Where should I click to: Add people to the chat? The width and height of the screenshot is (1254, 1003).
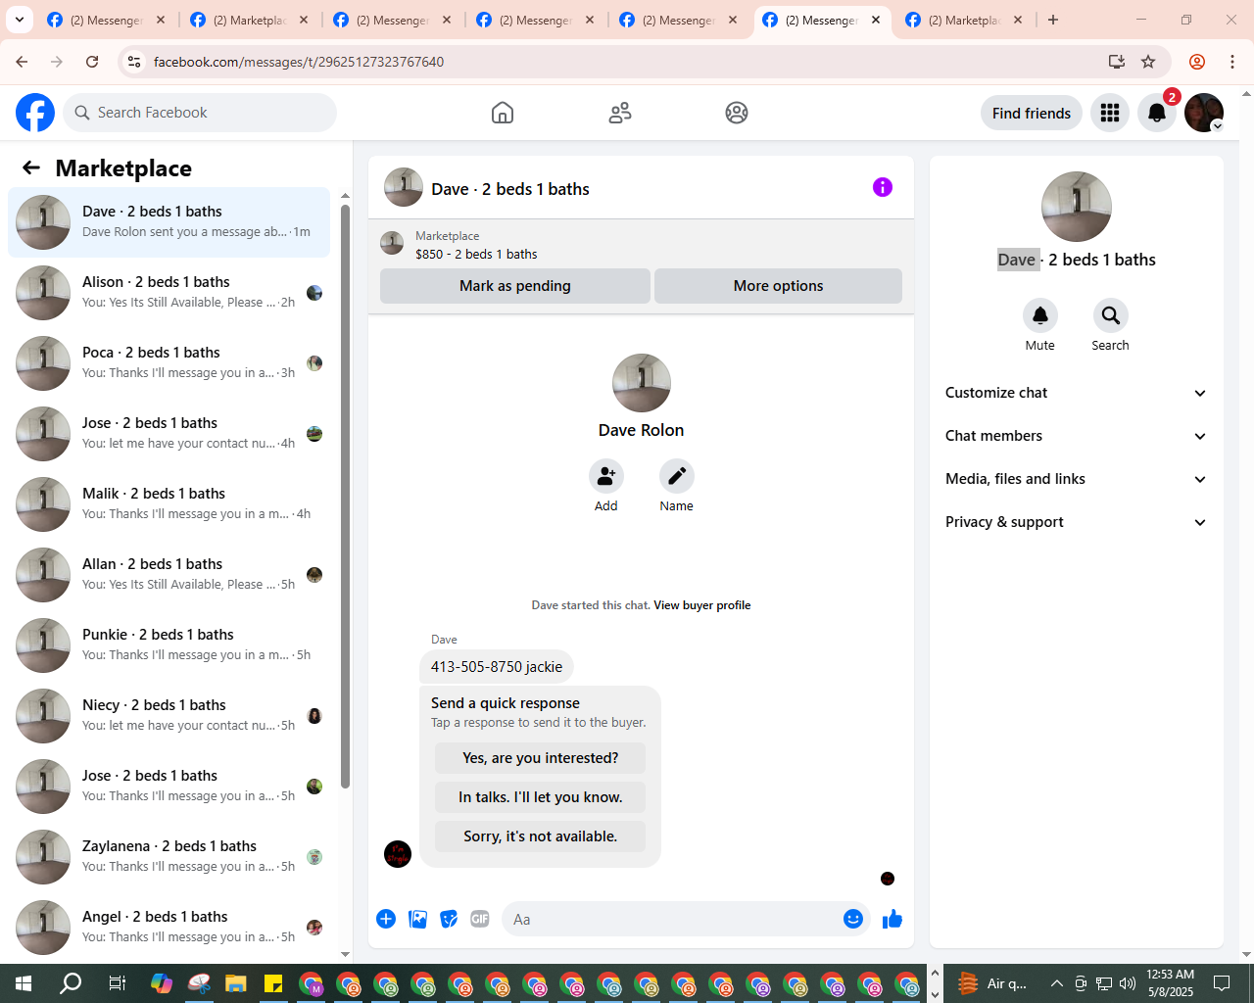pos(606,476)
